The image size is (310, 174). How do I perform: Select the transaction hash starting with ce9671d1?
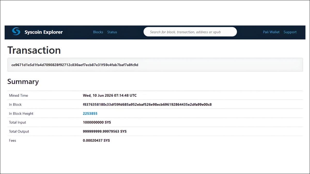(x=75, y=65)
